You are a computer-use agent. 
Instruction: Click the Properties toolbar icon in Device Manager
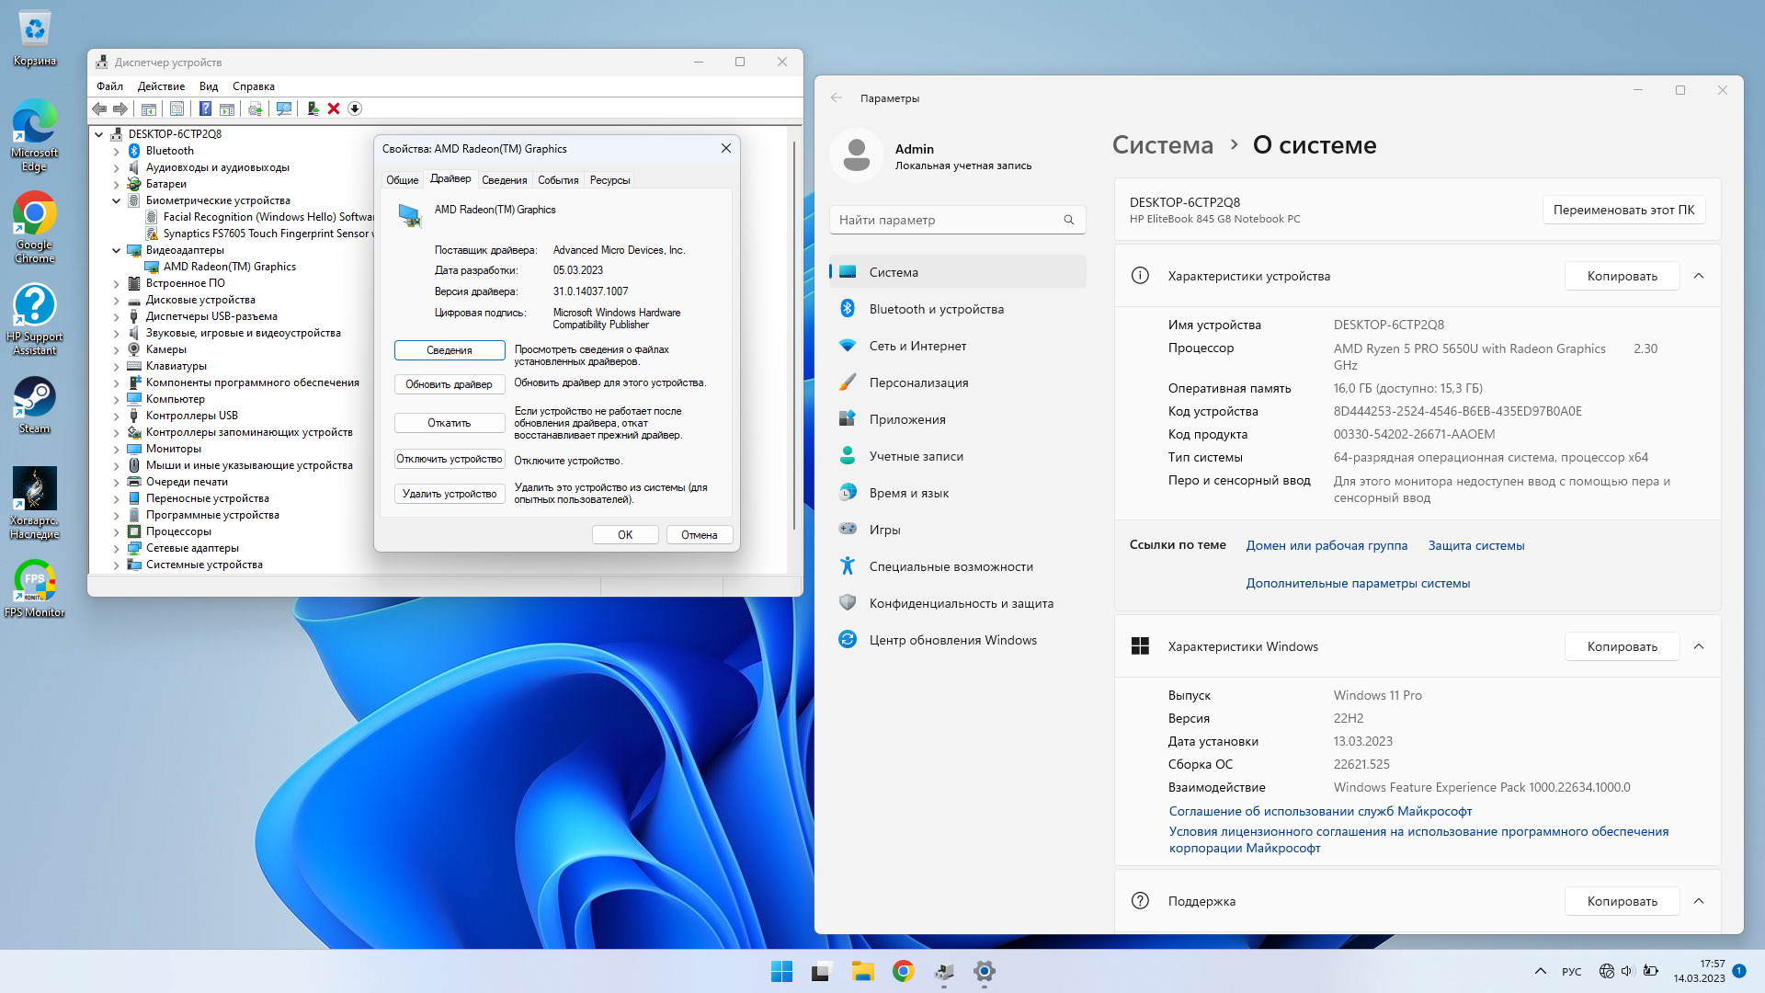pos(176,108)
